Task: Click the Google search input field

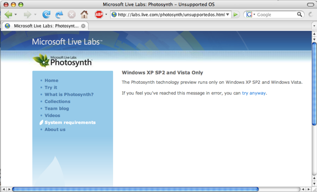Action: 276,15
